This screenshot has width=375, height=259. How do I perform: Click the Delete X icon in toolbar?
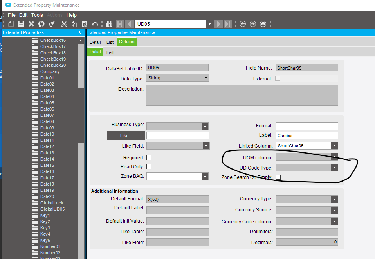pyautogui.click(x=31, y=24)
